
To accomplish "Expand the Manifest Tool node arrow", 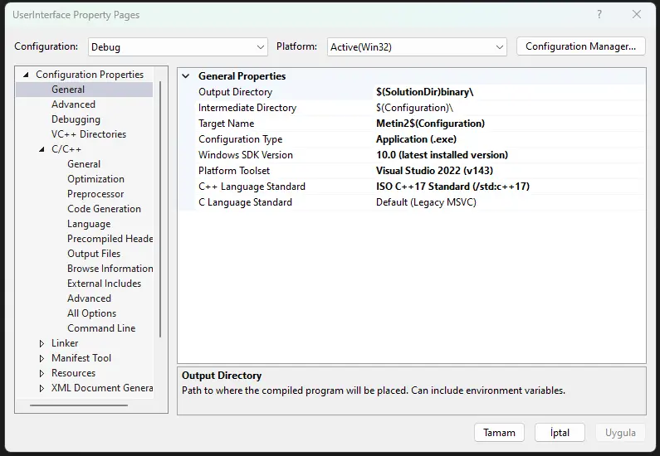I will click(x=42, y=358).
